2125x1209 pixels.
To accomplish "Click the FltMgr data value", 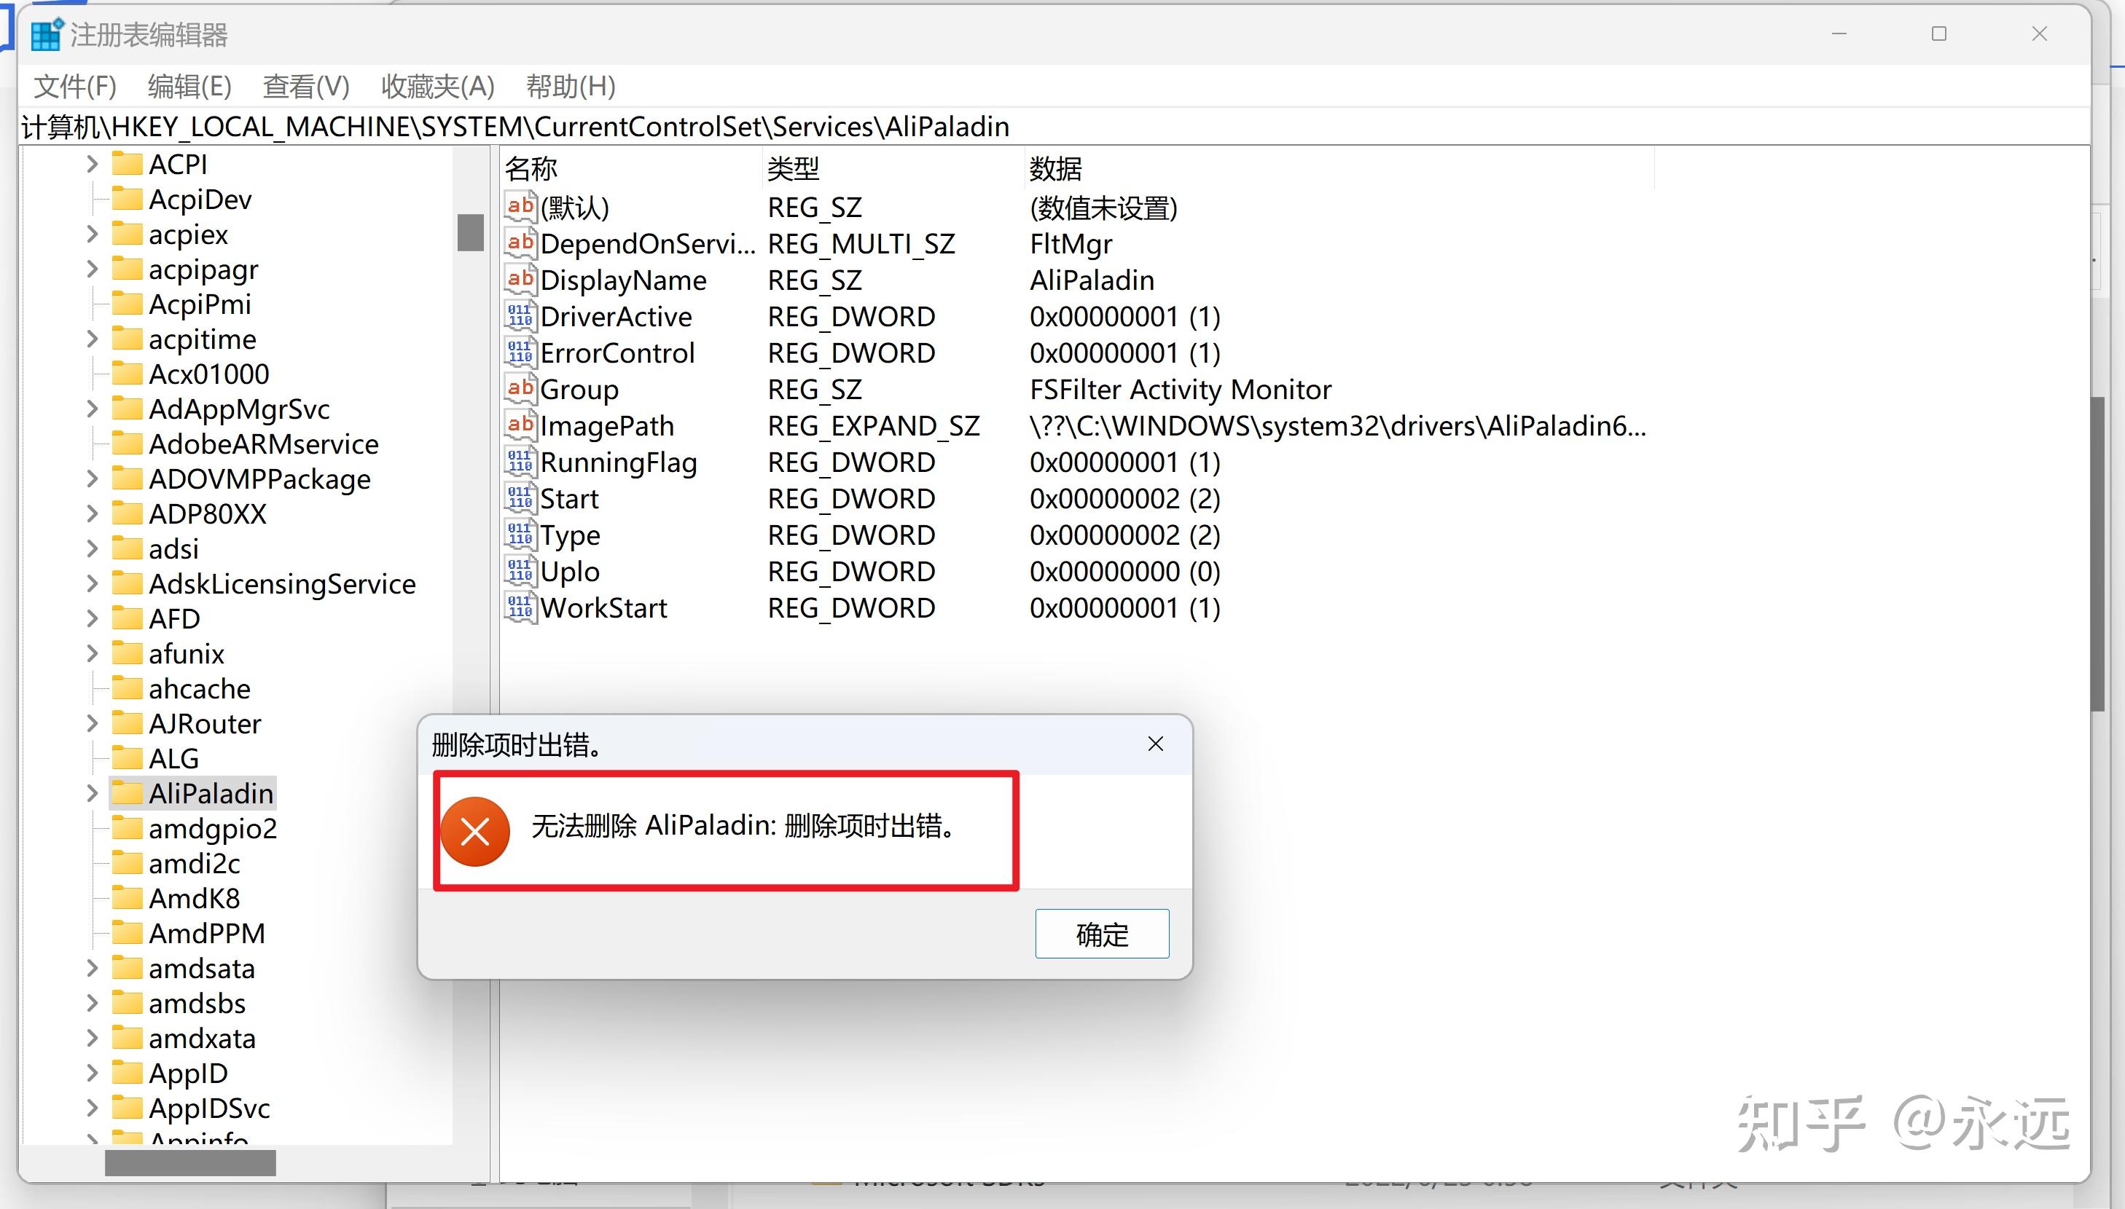I will tap(1071, 243).
